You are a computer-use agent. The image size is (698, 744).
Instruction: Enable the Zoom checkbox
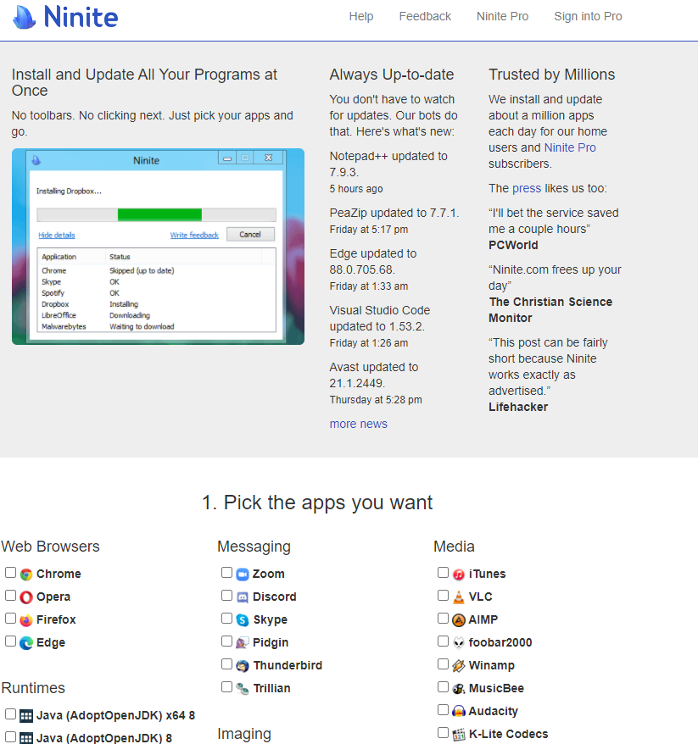227,573
